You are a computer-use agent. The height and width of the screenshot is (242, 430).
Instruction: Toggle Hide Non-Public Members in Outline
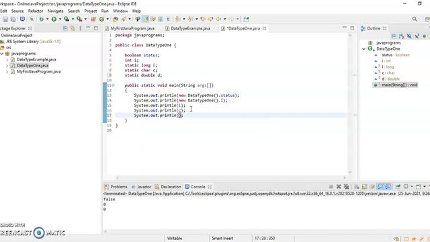point(424,36)
